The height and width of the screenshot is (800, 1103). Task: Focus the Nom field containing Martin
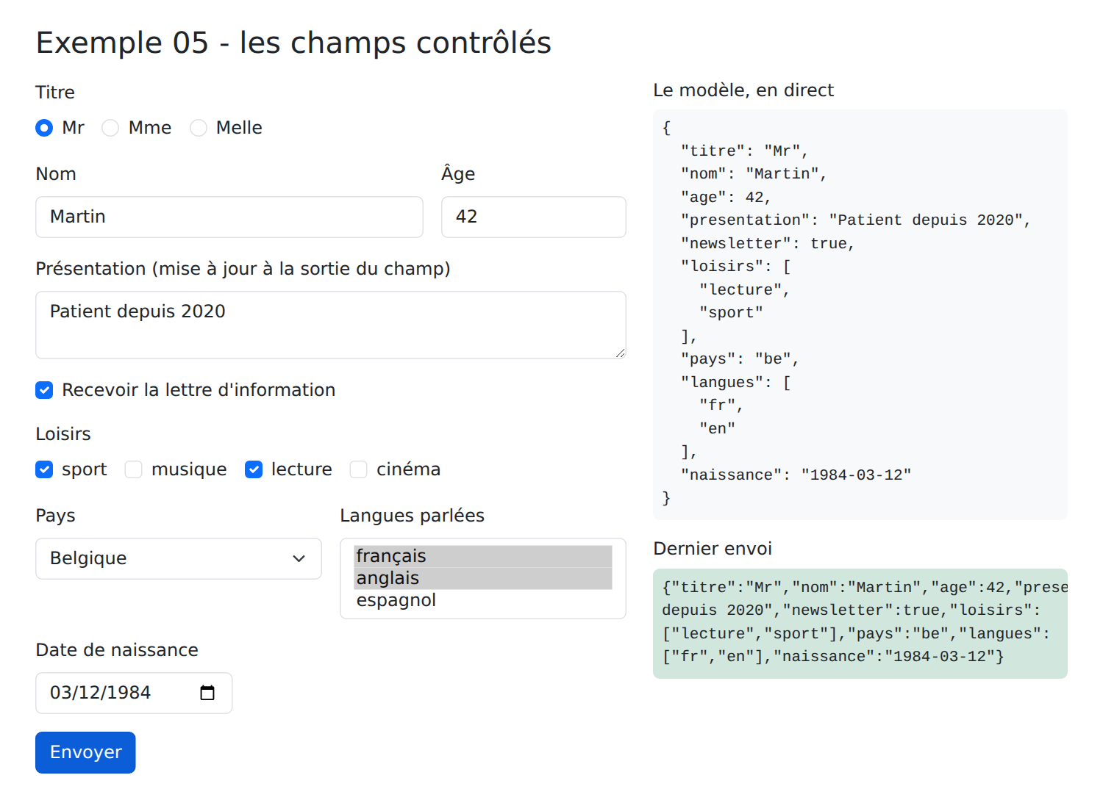[x=229, y=217]
